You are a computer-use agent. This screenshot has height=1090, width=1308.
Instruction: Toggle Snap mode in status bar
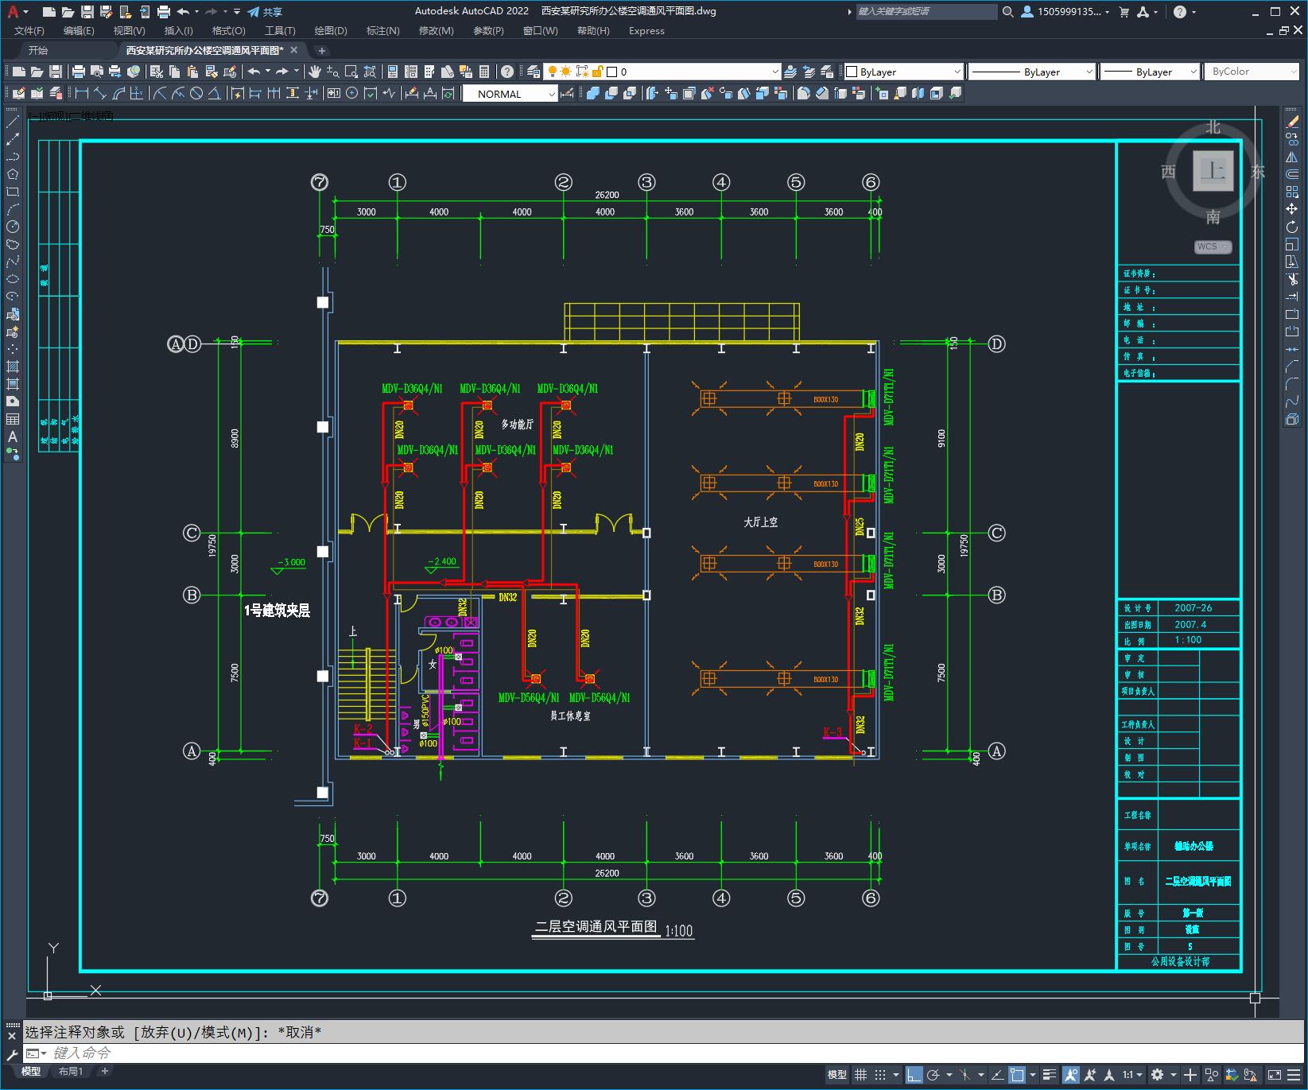[x=880, y=1075]
